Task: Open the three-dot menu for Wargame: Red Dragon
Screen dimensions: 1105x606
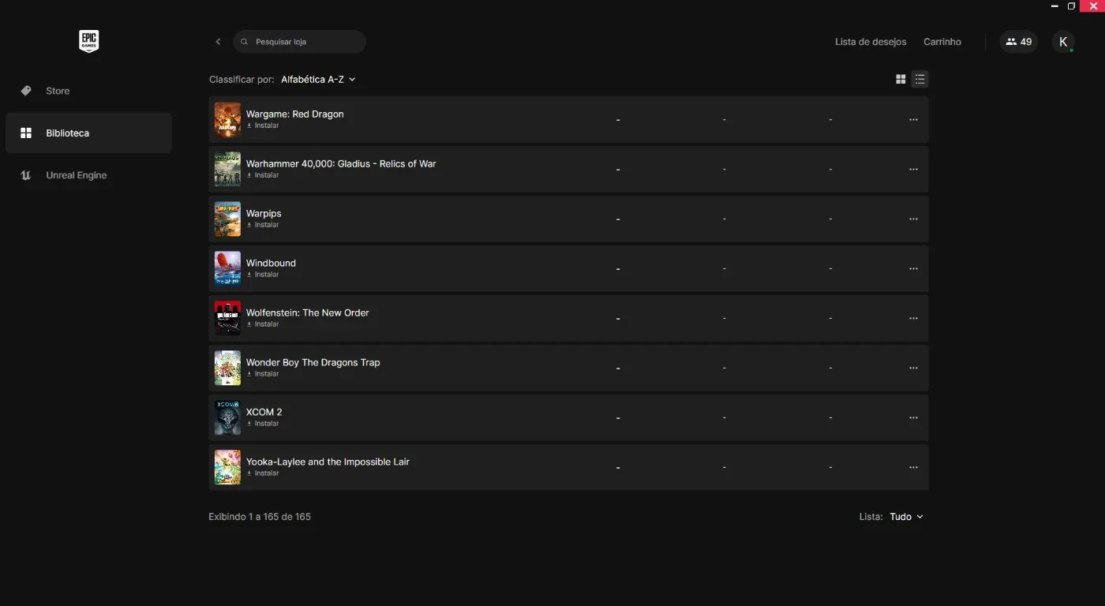Action: click(913, 120)
